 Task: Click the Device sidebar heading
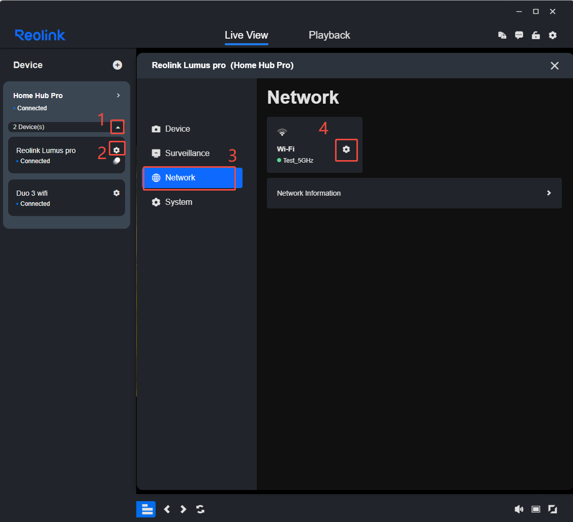tap(28, 65)
